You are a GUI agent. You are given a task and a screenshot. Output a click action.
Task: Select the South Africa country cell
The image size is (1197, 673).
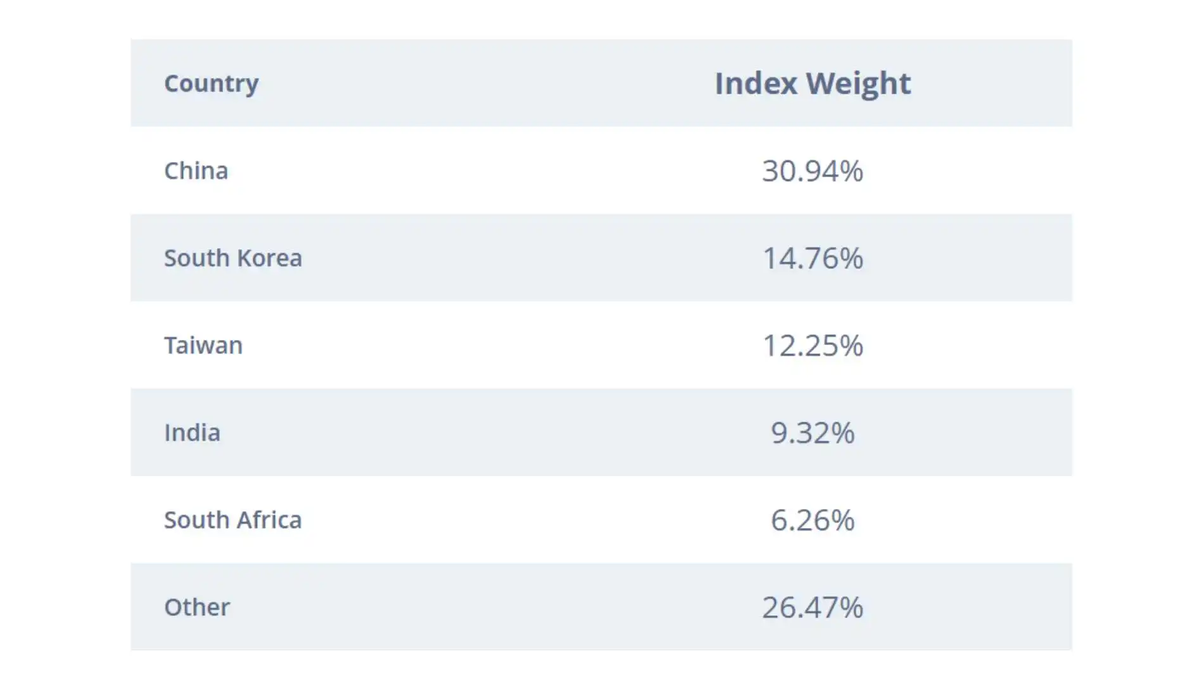pyautogui.click(x=232, y=520)
